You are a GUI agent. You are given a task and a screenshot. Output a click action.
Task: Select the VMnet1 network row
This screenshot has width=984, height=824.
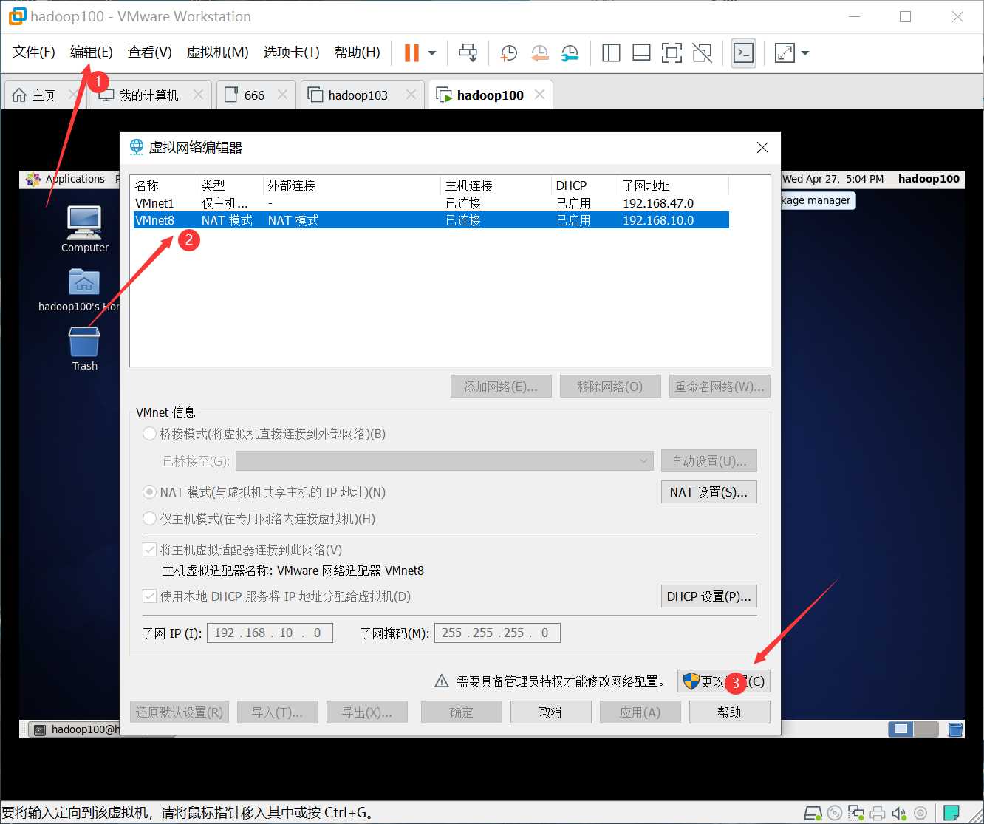click(431, 203)
